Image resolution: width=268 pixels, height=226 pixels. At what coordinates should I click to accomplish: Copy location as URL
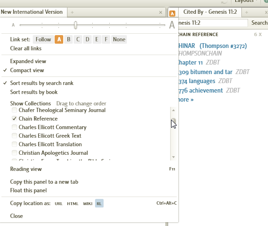pos(58,204)
